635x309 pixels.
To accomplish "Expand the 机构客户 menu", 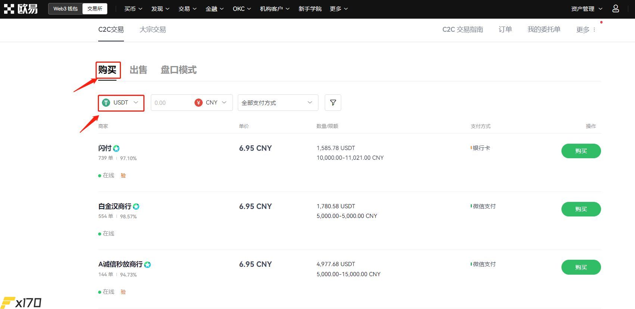I will 275,9.
